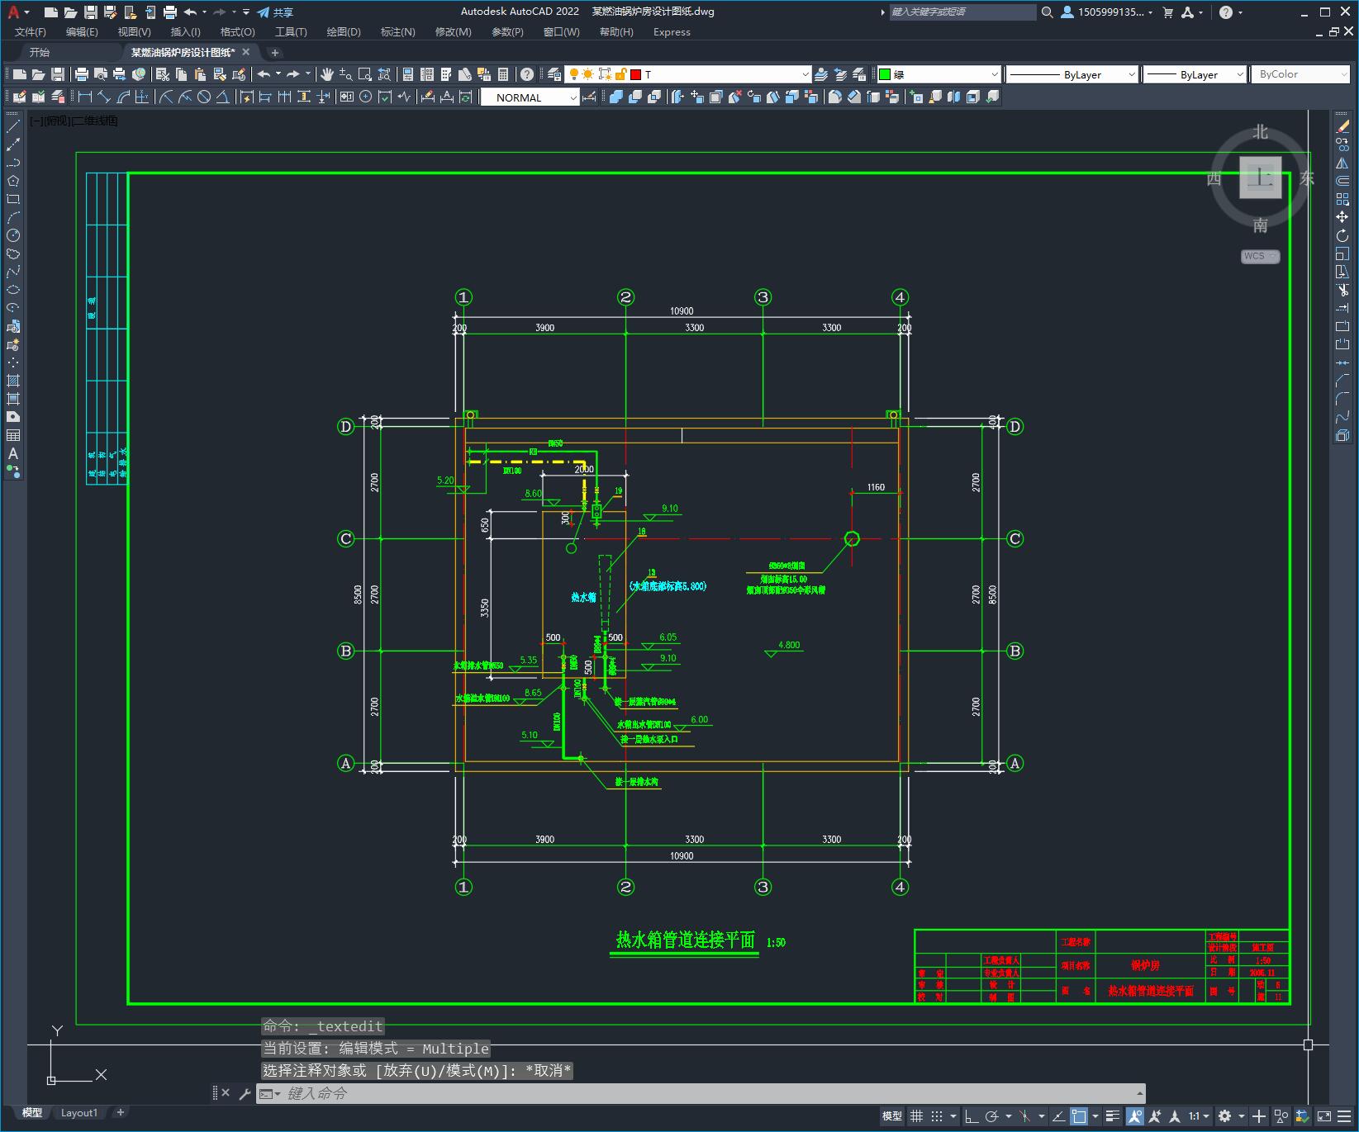Select the Polygon draw tool

(13, 181)
